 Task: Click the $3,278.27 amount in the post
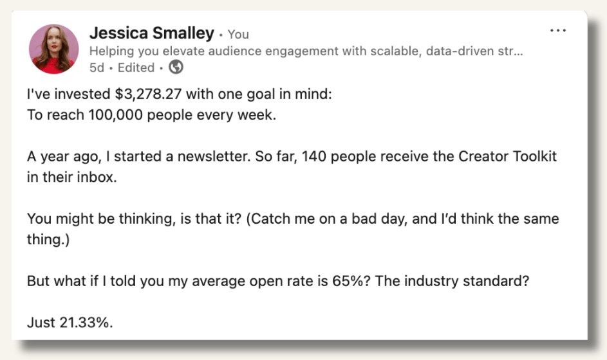point(148,94)
